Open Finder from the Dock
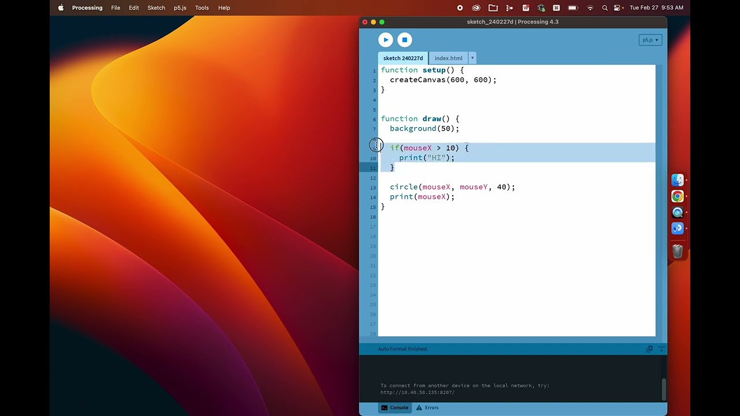 [x=678, y=180]
